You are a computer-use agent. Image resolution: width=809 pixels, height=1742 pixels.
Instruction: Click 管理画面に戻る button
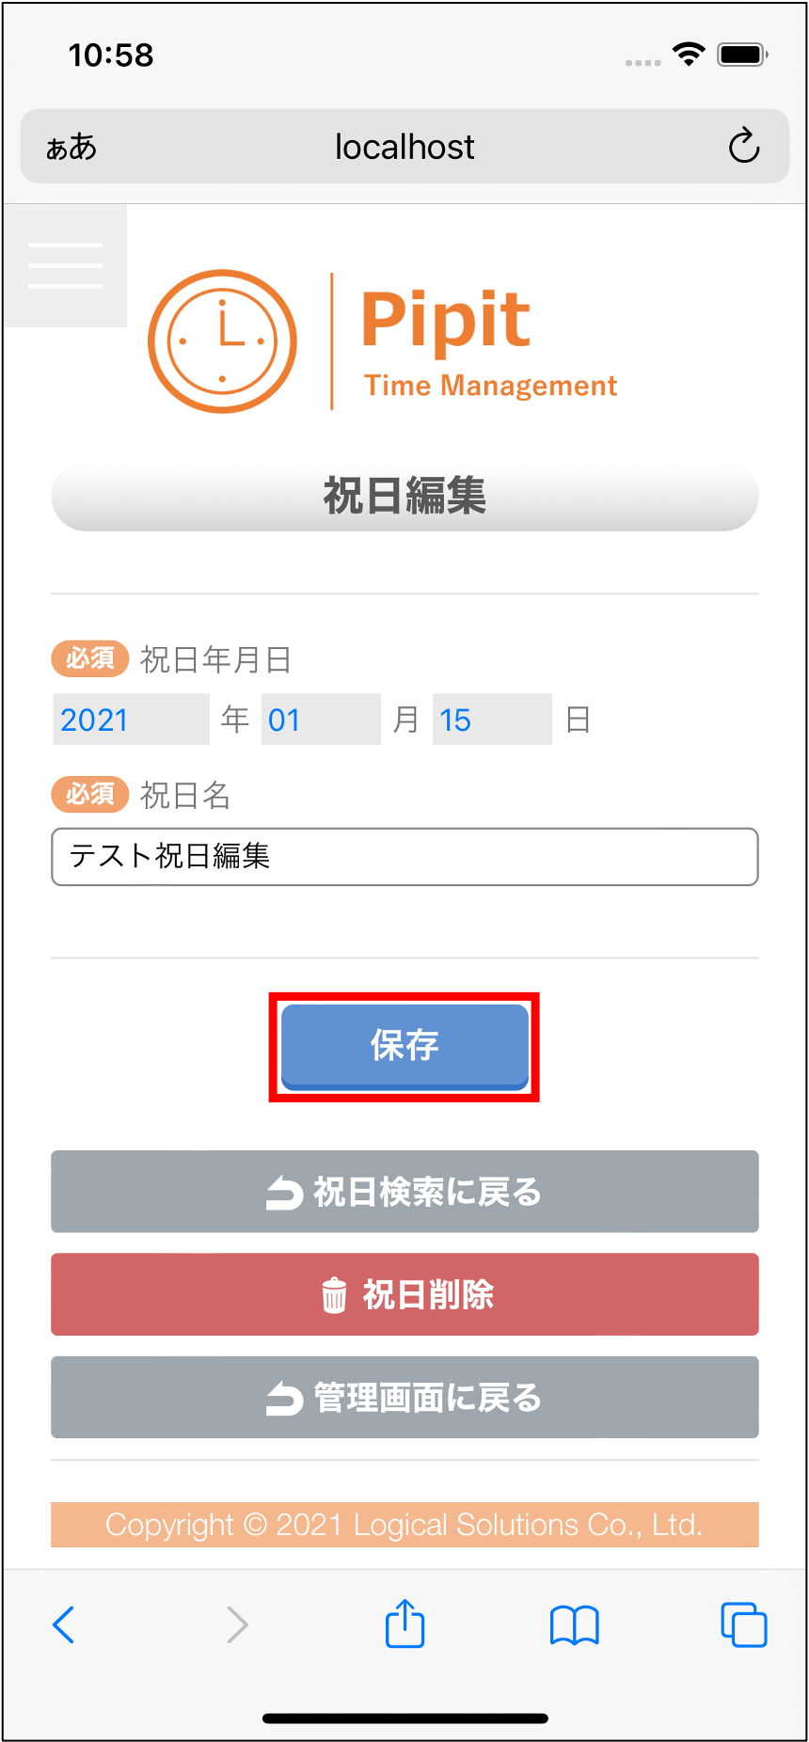(x=404, y=1398)
